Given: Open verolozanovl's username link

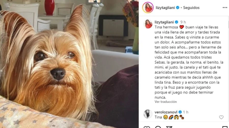Looking at the screenshot, I should coord(166,112).
